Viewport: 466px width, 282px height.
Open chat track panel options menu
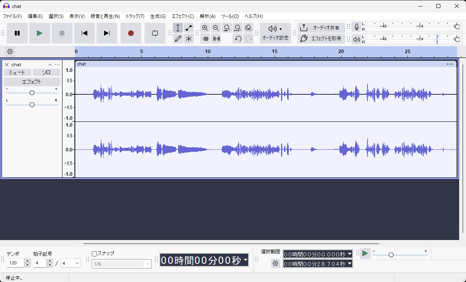pyautogui.click(x=57, y=65)
